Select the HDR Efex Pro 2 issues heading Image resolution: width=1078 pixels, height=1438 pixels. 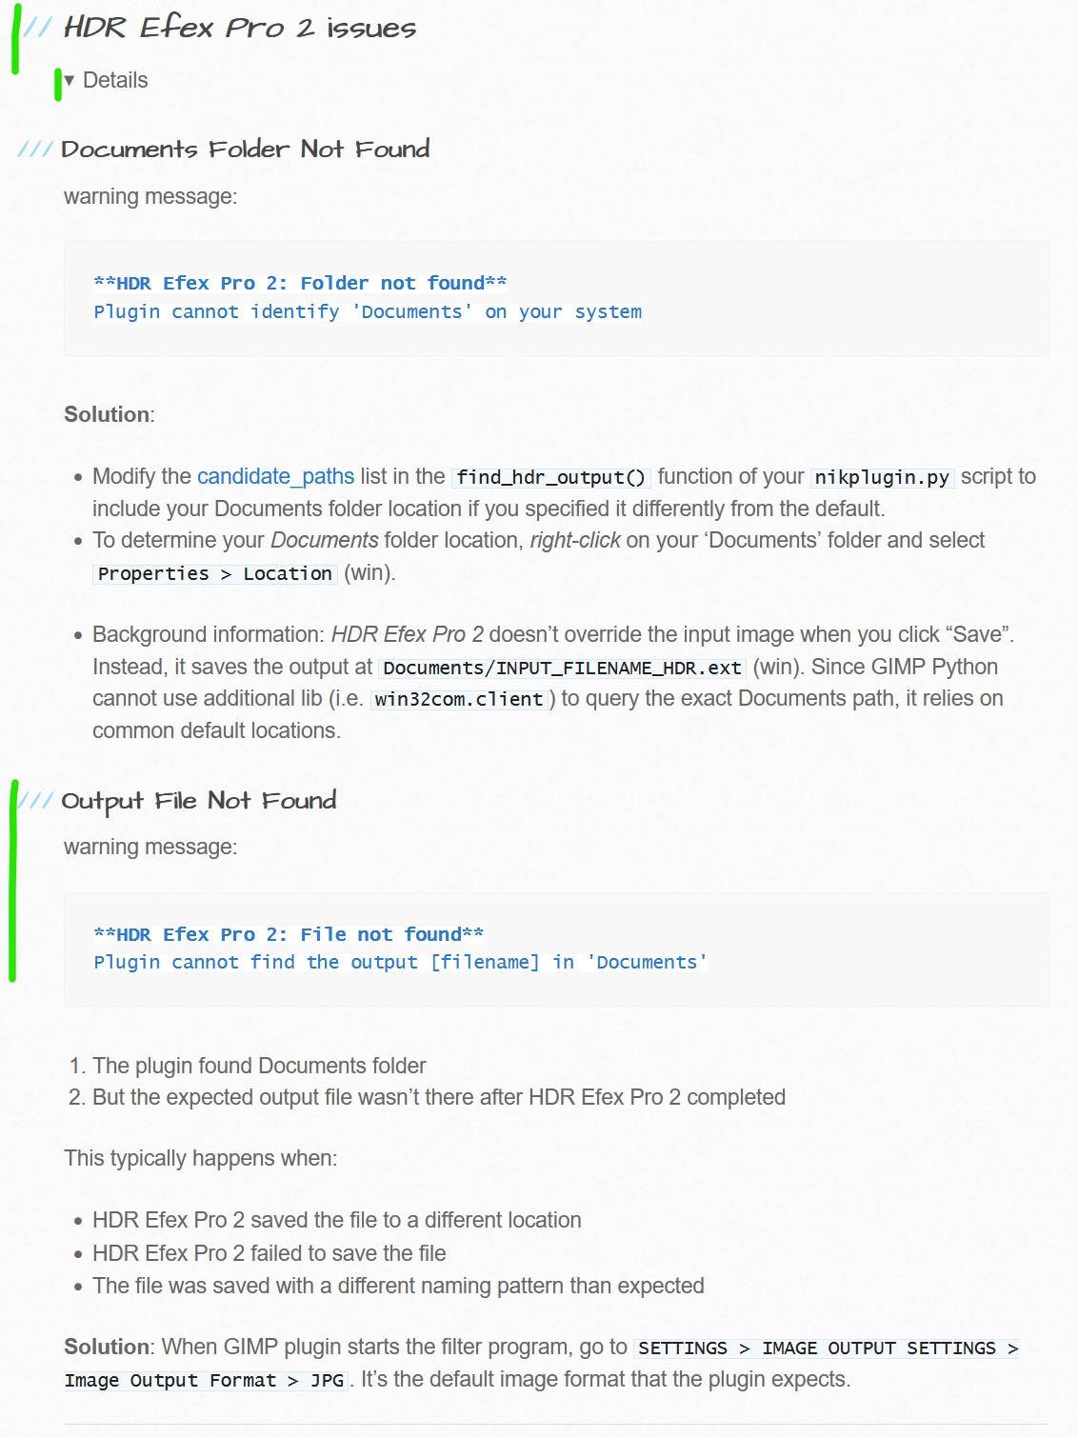pyautogui.click(x=240, y=28)
